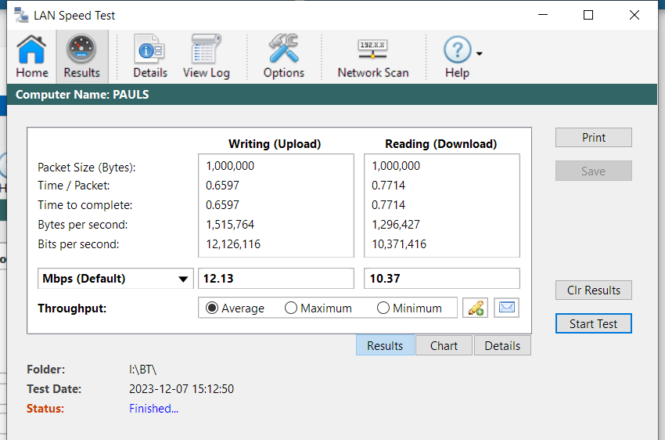Click the LAN Speed Test title icon
Viewport: 665px width, 440px height.
[21, 15]
